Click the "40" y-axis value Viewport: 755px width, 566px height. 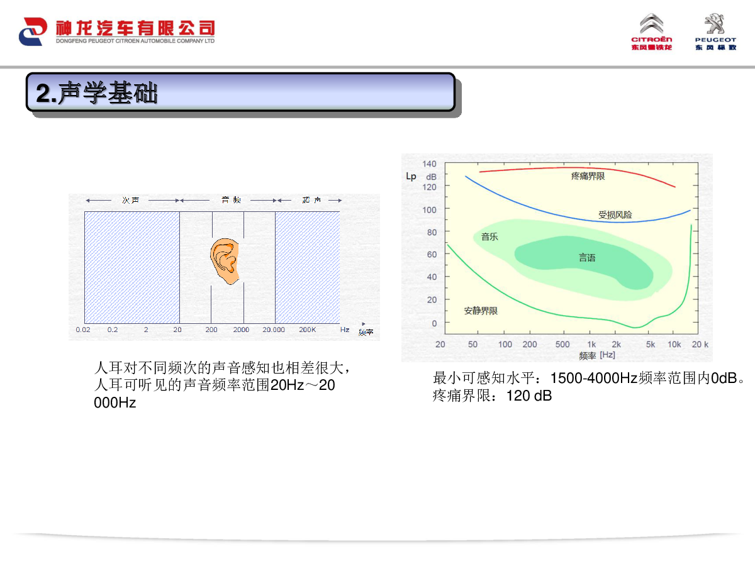(432, 277)
